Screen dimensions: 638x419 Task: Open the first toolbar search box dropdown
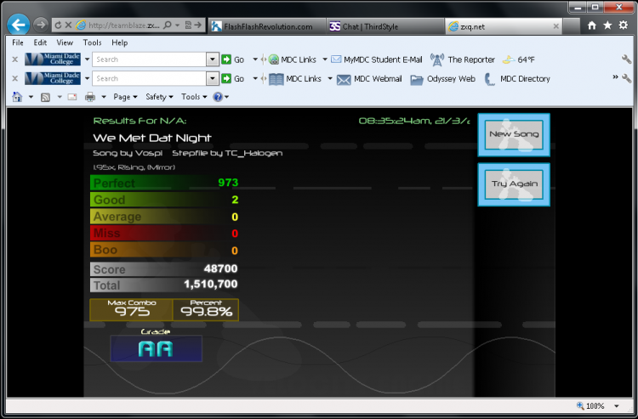(212, 59)
